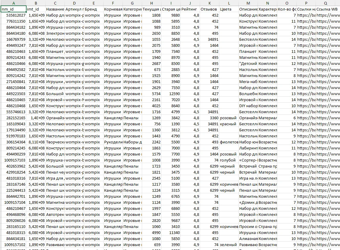Select old price cell 9687
The image size is (340, 250).
click(x=171, y=220)
